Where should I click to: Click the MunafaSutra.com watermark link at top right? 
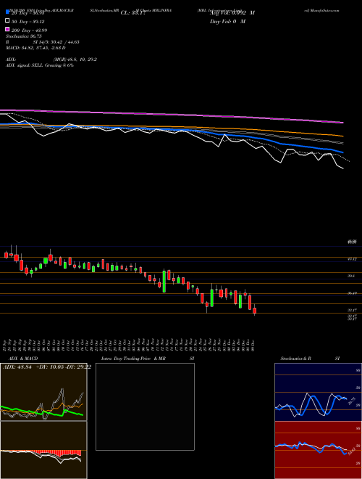pyautogui.click(x=321, y=10)
